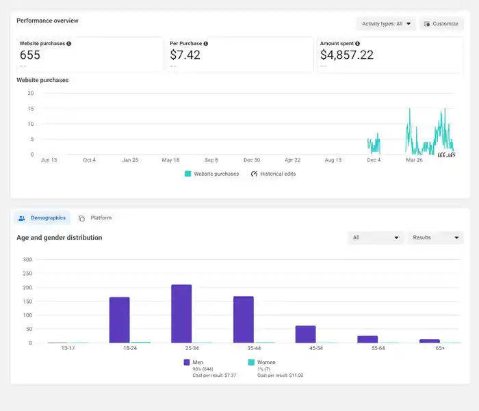Click the 13-17 age group label
The image size is (479, 411).
(x=68, y=348)
